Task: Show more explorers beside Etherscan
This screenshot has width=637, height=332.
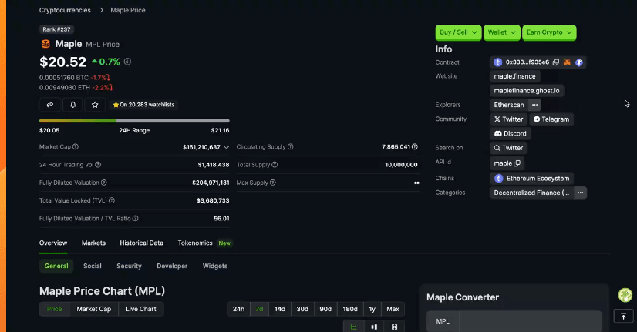Action: tap(534, 105)
